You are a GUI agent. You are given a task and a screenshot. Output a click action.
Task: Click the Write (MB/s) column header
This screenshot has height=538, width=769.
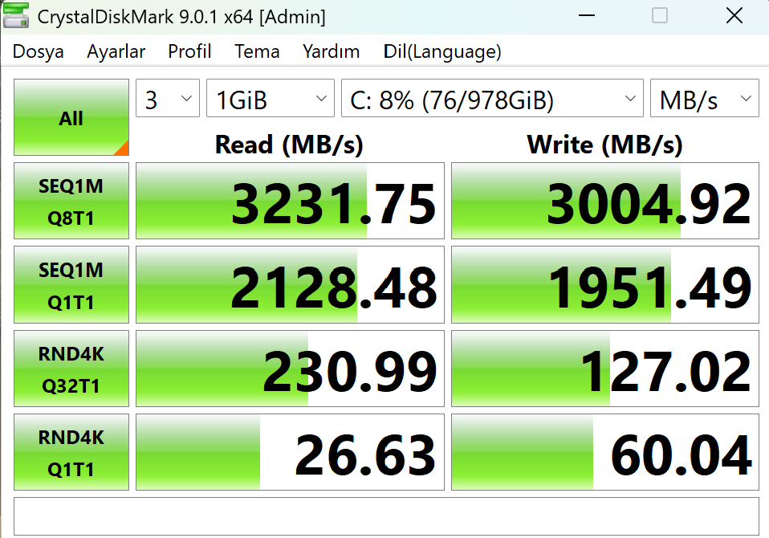click(604, 145)
